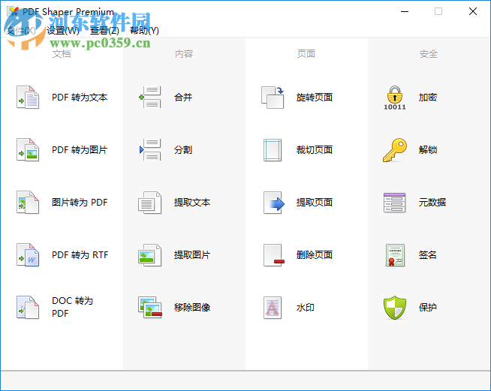Choose the 图片转为 PDF label
Screen dimensions: 491x391
[80, 203]
